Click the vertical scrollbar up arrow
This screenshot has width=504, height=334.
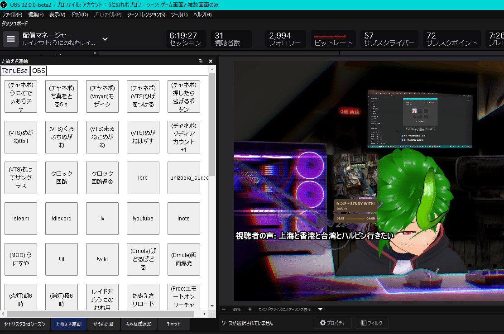(x=212, y=69)
